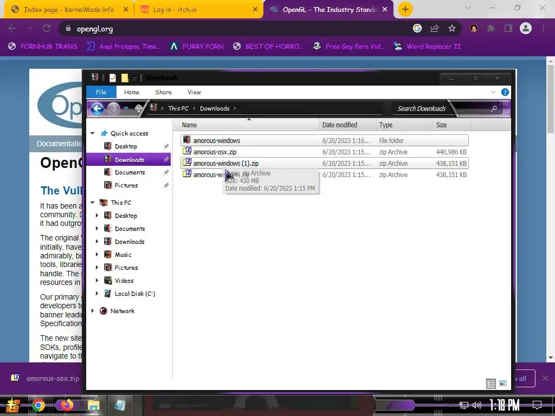Open a new Chrome tab
This screenshot has height=416, width=555.
click(405, 9)
